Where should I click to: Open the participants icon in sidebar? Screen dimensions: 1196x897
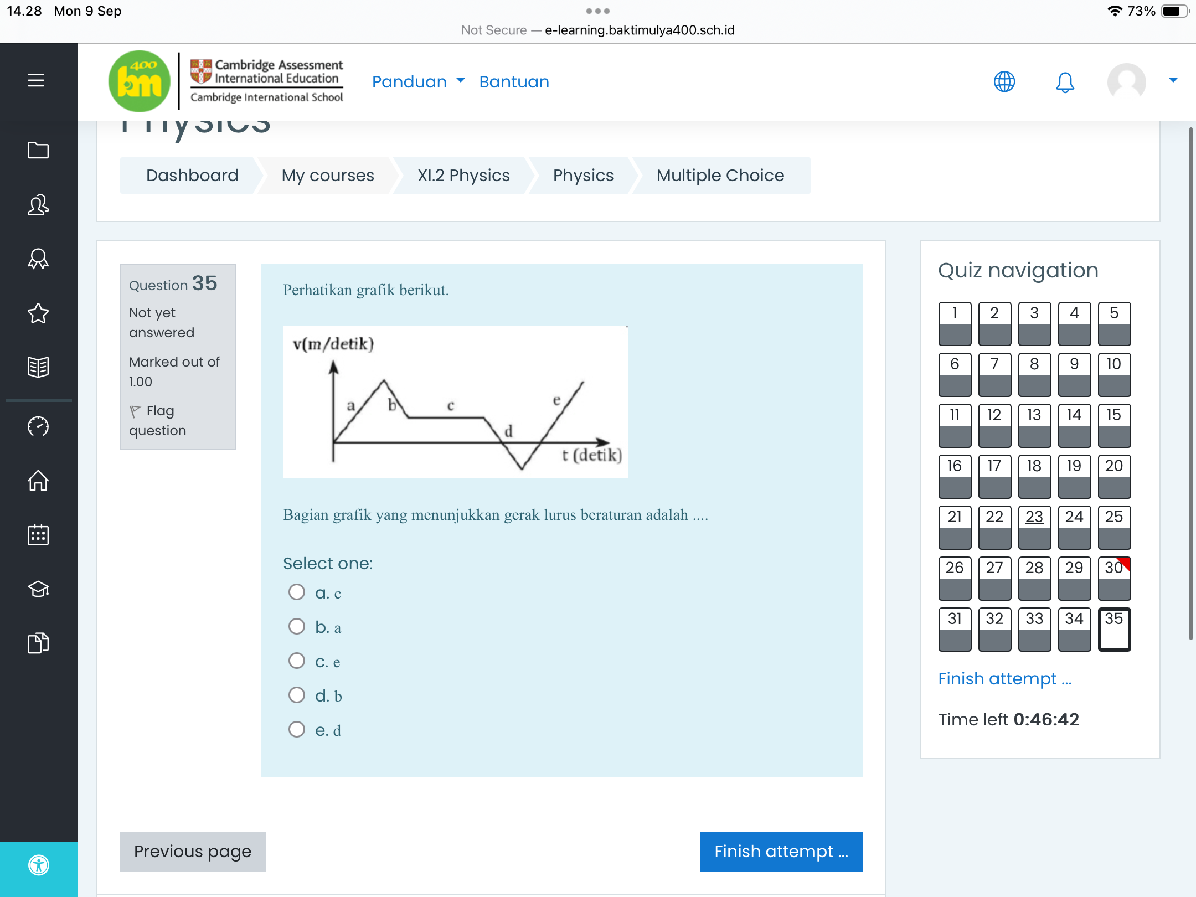(x=38, y=204)
